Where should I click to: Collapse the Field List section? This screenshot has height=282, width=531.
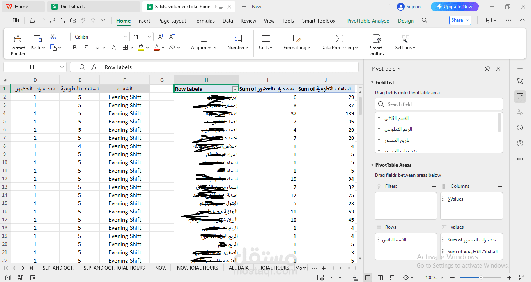(372, 83)
